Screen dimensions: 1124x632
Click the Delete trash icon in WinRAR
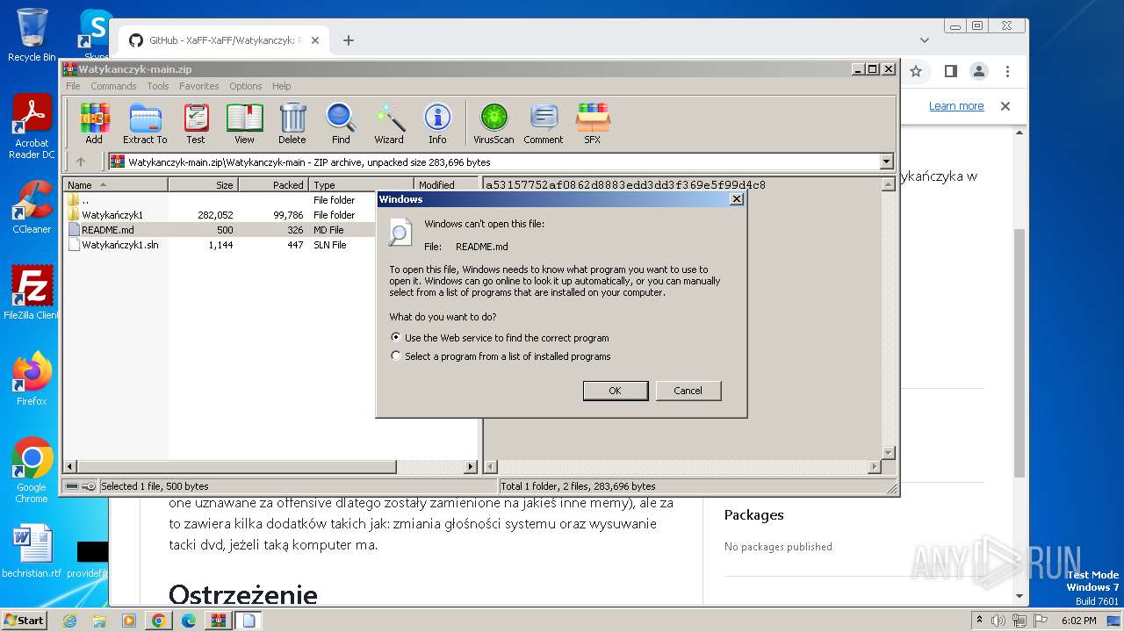[x=292, y=123]
